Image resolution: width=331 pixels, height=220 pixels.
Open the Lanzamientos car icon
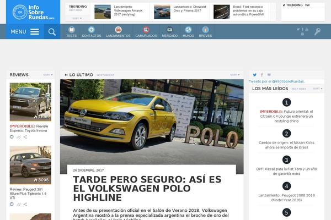point(118,30)
